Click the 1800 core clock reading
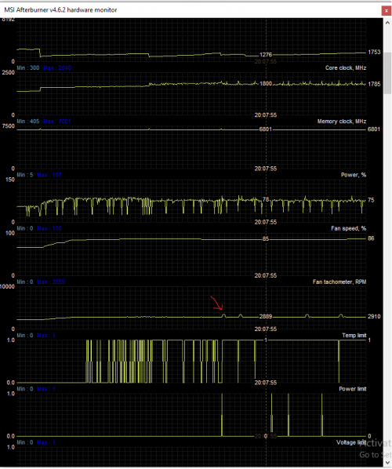Image resolution: width=392 pixels, height=469 pixels. pyautogui.click(x=266, y=84)
